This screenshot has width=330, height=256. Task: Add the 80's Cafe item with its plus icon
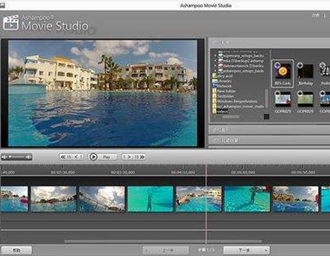pos(277,65)
